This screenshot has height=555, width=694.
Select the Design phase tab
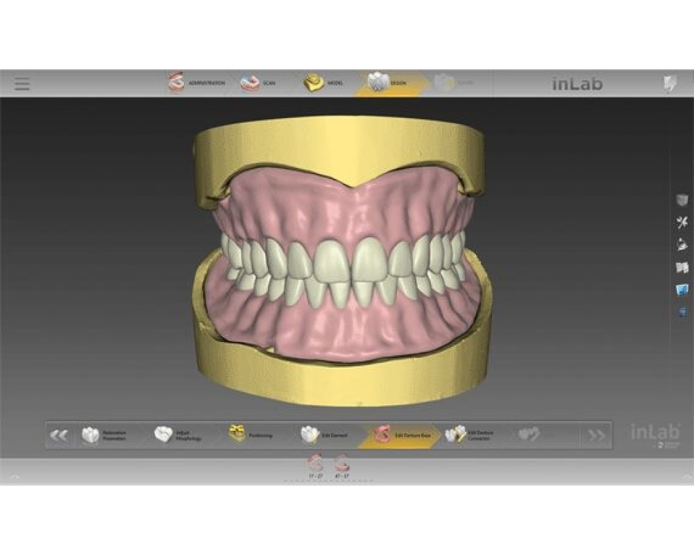(x=387, y=83)
